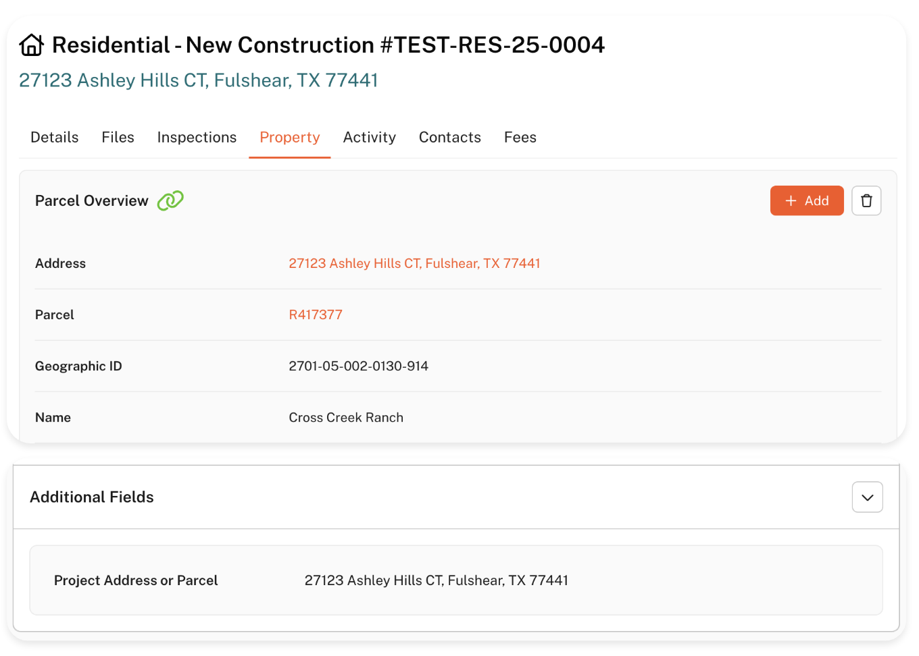919x656 pixels.
Task: Click the green linked-parcel chain icon
Action: (x=170, y=200)
